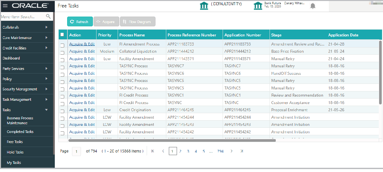Go to previous page arrow
Screen dimensions: 383x172
pyautogui.click(x=163, y=151)
